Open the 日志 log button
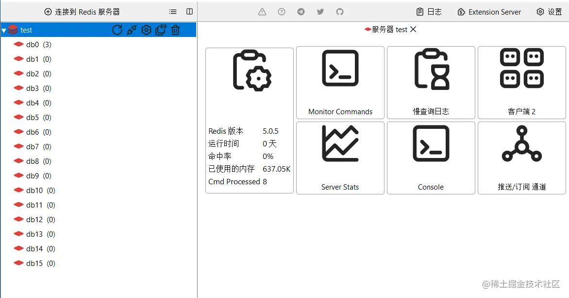Image resolution: width=569 pixels, height=298 pixels. pyautogui.click(x=429, y=12)
